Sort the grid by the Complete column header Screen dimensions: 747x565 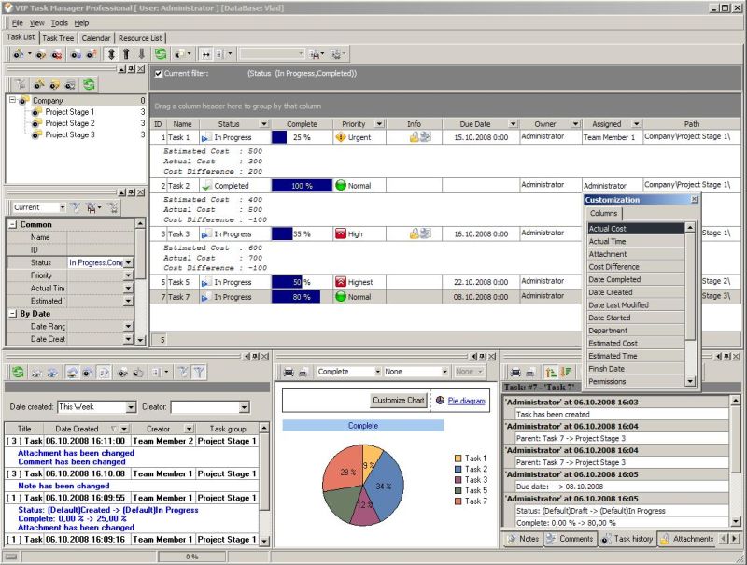(302, 124)
